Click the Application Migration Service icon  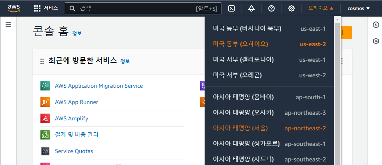[x=45, y=86]
